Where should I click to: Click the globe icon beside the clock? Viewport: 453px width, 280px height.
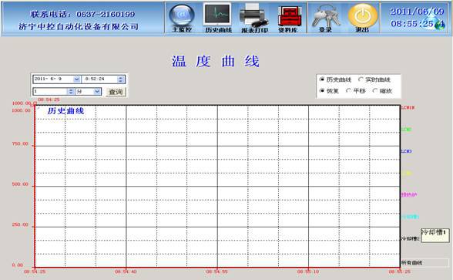tap(440, 25)
